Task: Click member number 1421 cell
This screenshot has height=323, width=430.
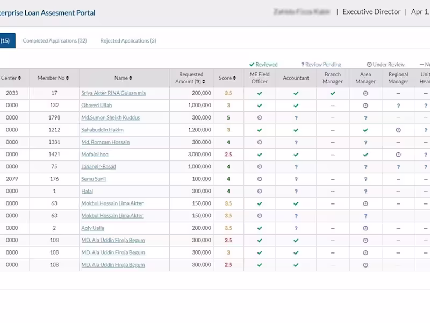Action: pos(54,155)
